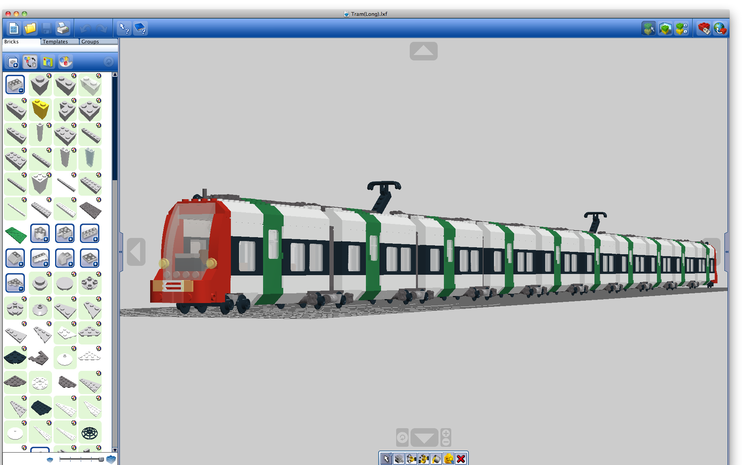Select the Clone brick tool
Screen dimensions: 745x465
coord(399,459)
